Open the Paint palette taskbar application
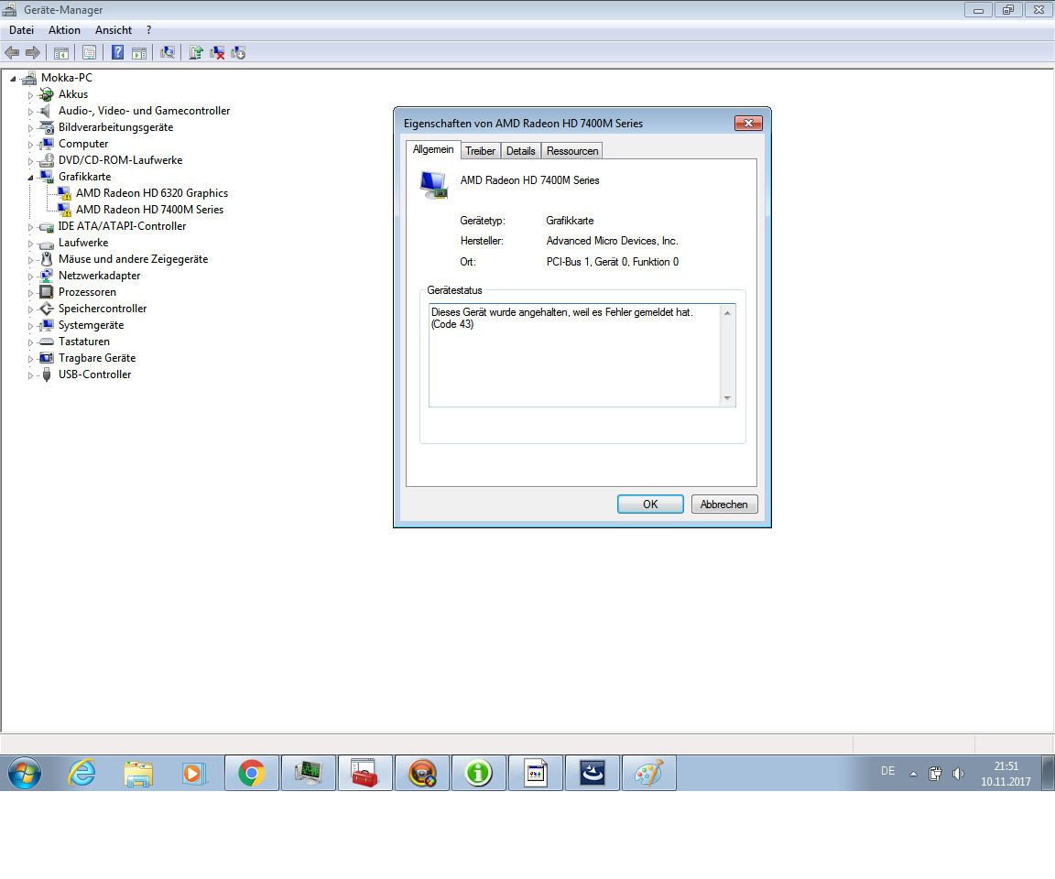 [648, 773]
